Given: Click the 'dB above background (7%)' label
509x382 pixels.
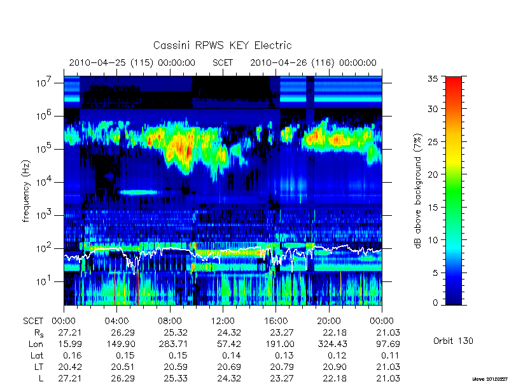Looking at the screenshot, I should pos(418,191).
